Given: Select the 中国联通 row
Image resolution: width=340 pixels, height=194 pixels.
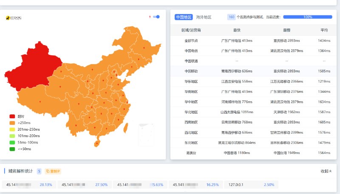Looking at the screenshot, I should click(x=253, y=61).
